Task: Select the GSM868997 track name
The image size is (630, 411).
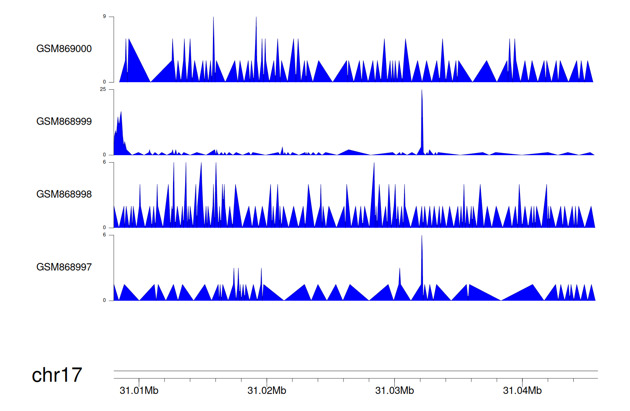Action: point(64,267)
